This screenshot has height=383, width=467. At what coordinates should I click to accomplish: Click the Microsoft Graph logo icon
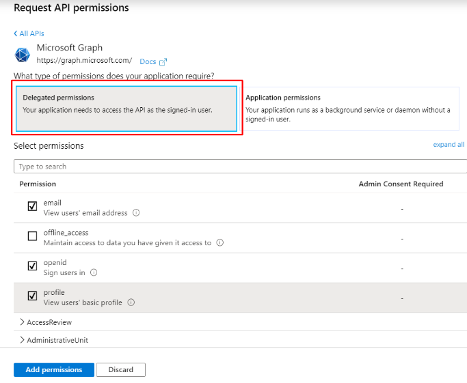click(x=23, y=55)
